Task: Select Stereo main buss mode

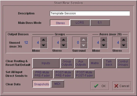Action: point(60,23)
